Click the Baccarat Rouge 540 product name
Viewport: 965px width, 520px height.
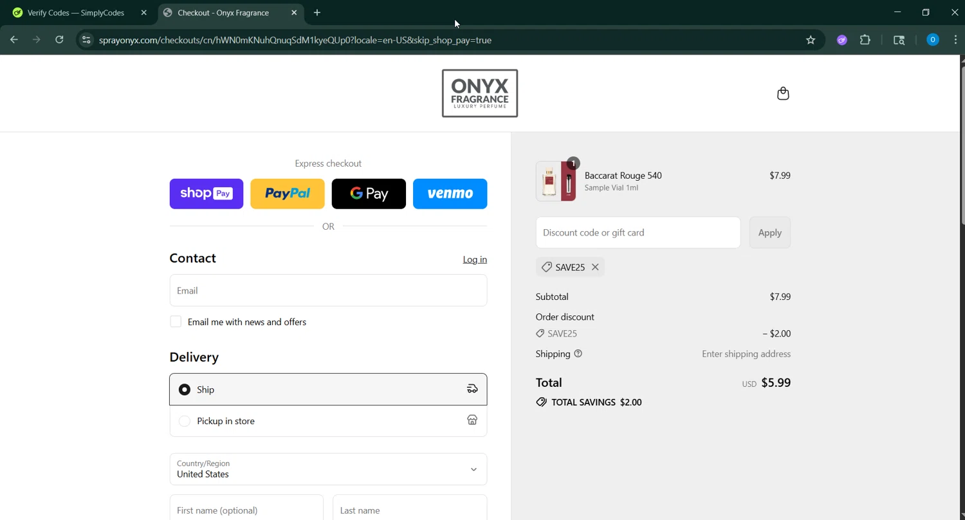623,175
